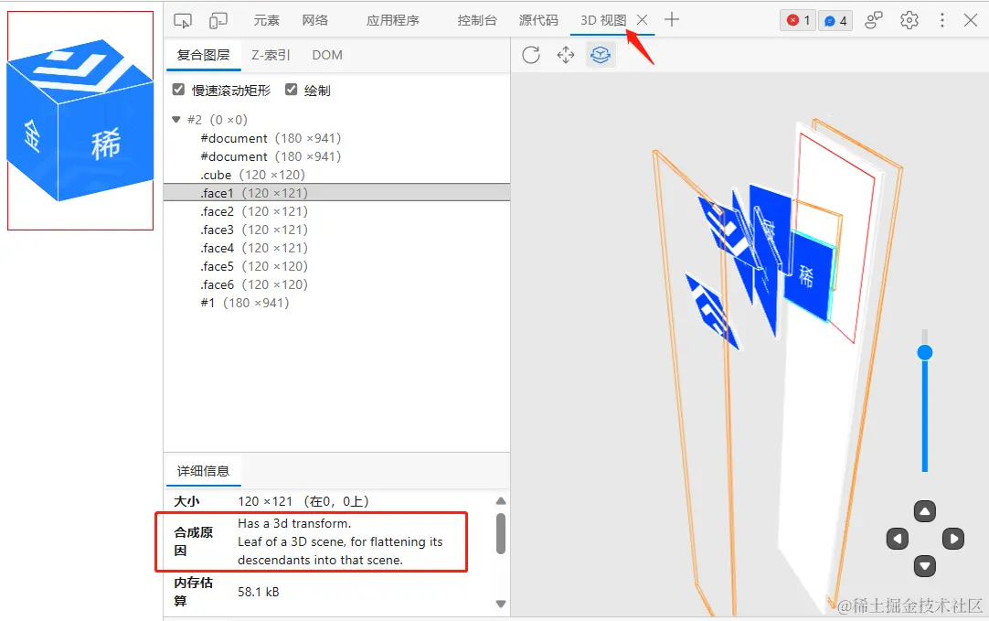
Task: Activate the inspect element picker icon
Action: click(182, 20)
